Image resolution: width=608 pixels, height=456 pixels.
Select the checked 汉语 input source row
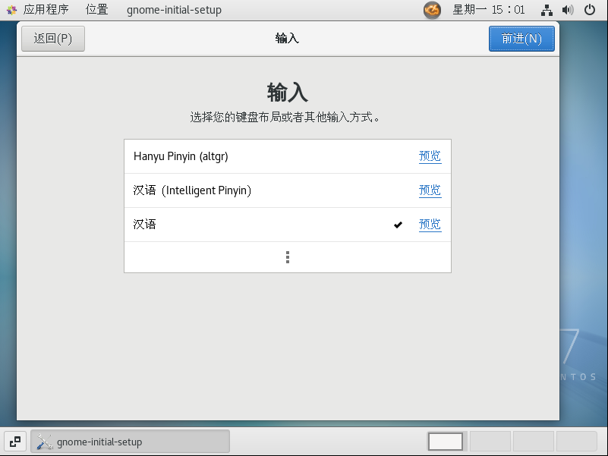tap(288, 225)
